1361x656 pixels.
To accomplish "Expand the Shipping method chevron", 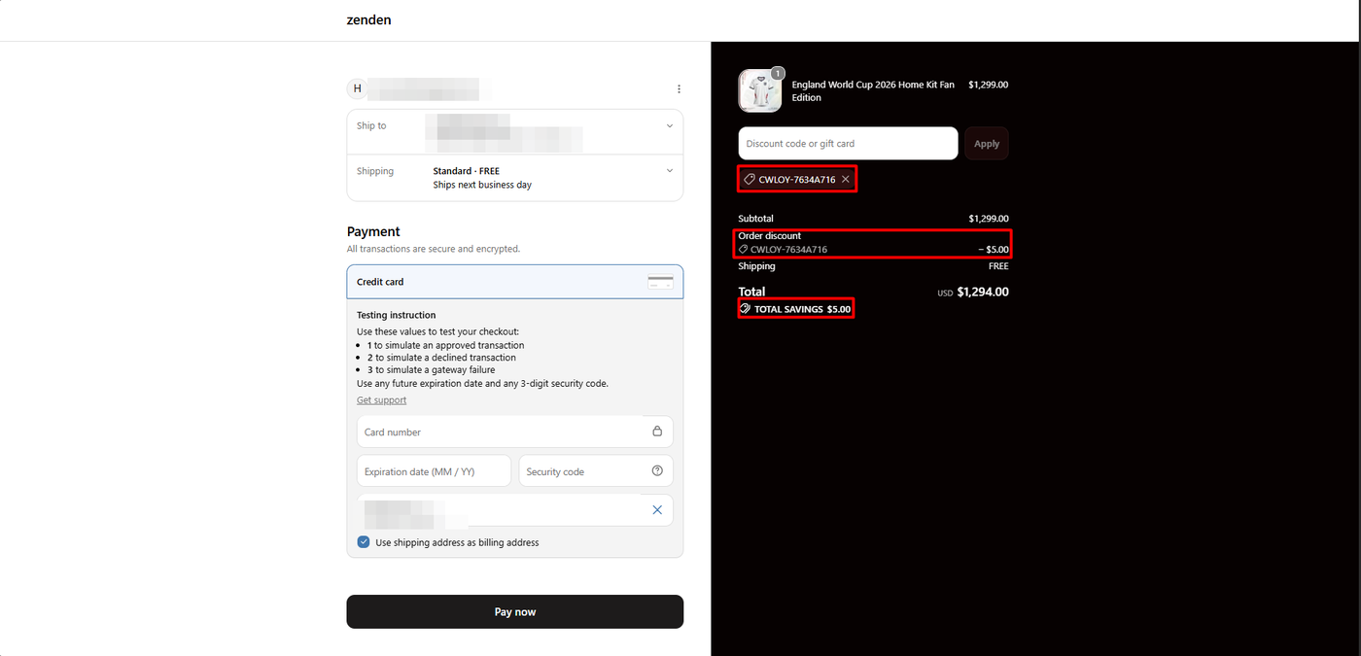I will [x=669, y=171].
